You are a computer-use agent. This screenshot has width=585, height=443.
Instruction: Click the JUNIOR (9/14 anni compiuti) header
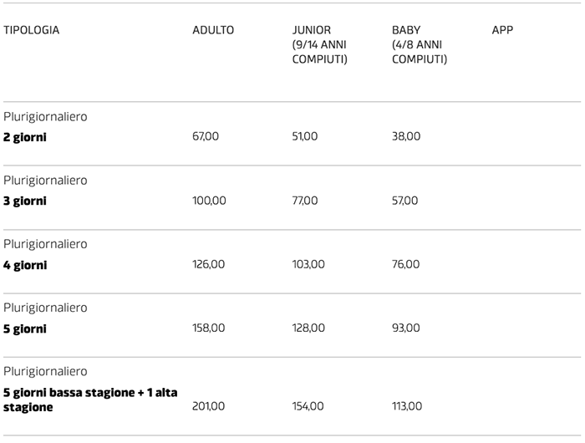(x=319, y=44)
